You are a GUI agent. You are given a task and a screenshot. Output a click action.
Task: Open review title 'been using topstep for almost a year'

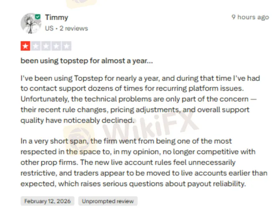(87, 61)
